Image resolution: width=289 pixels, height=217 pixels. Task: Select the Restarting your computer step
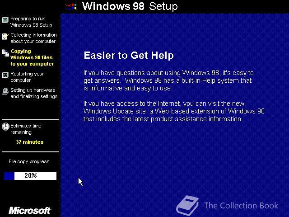click(x=27, y=77)
